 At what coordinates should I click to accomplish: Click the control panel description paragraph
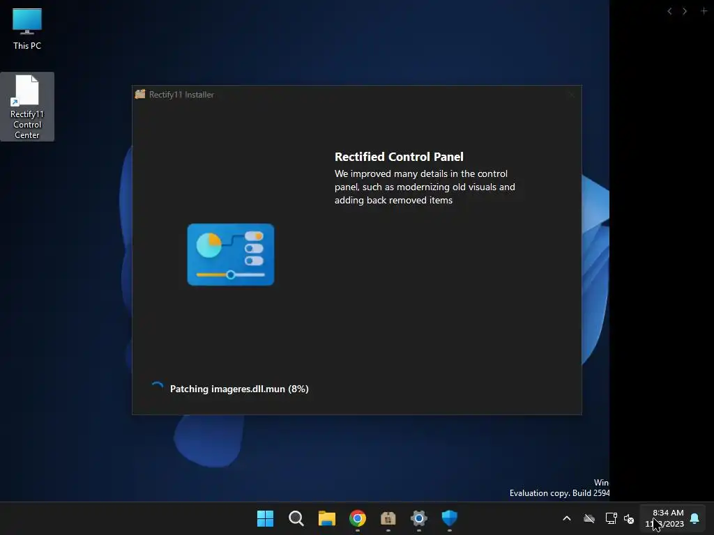click(425, 187)
